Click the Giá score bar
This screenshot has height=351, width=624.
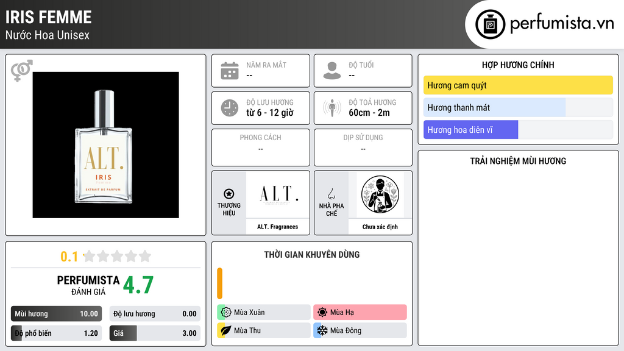[x=155, y=333]
